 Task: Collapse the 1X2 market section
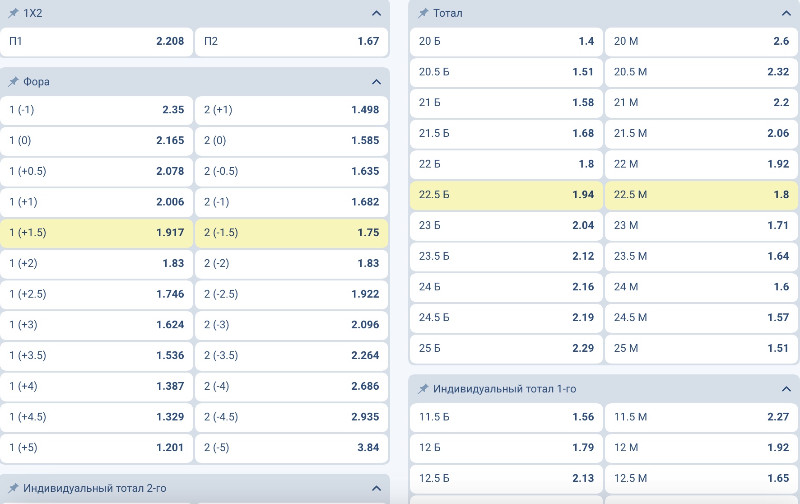(x=376, y=13)
